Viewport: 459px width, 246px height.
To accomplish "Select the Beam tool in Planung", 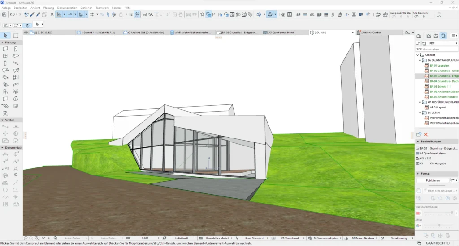I will [16, 63].
